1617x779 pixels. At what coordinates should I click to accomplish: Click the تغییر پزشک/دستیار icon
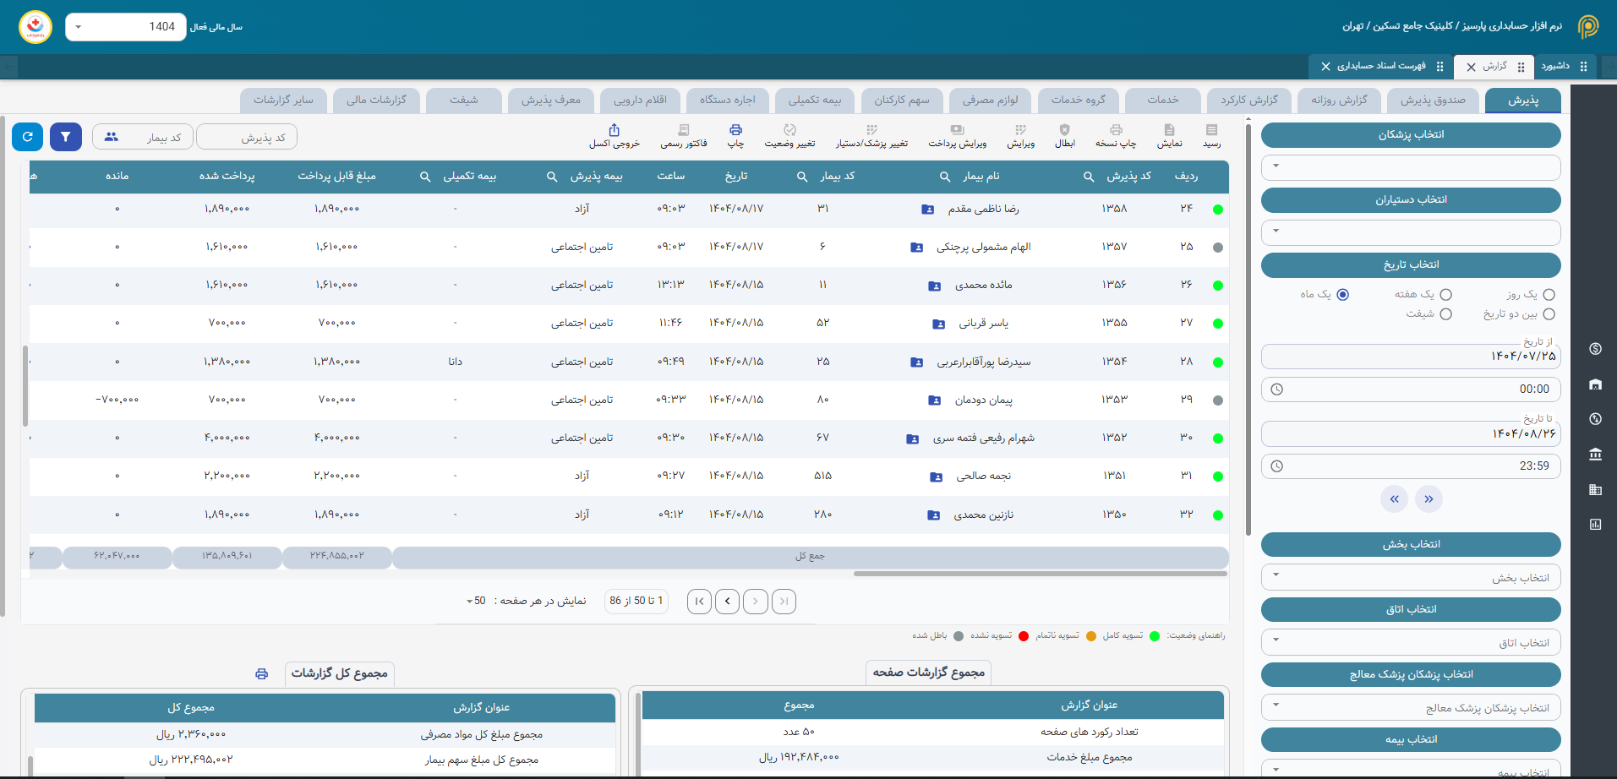pos(871,130)
